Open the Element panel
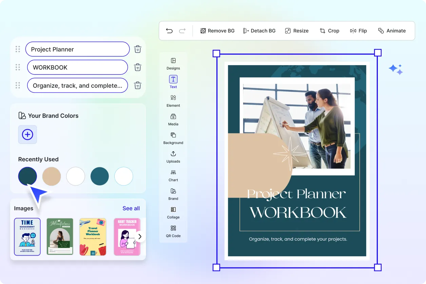Screen dimensions: 426x284 click(x=173, y=101)
